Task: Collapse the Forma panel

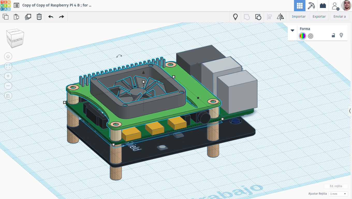Action: [292, 30]
